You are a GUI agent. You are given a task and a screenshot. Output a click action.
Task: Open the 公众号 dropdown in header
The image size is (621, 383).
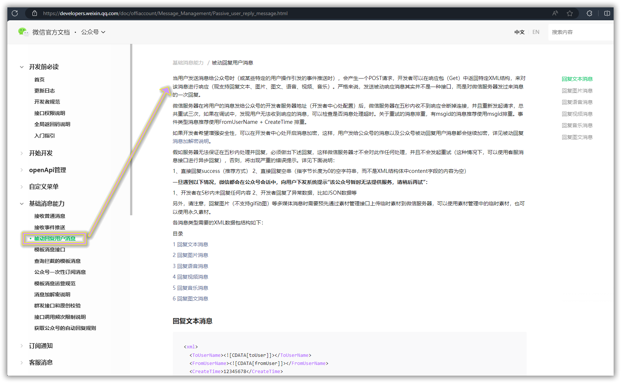tap(93, 32)
